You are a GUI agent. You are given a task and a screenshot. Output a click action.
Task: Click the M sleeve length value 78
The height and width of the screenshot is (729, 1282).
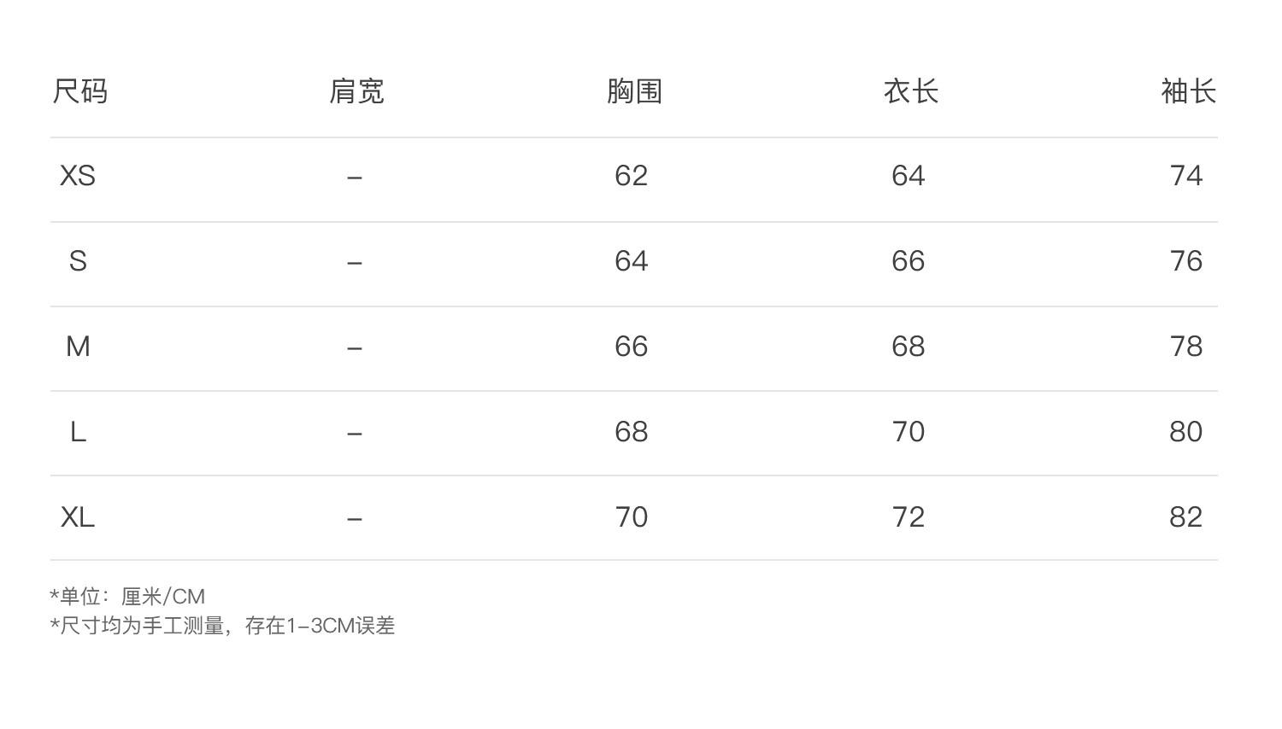coord(1185,347)
